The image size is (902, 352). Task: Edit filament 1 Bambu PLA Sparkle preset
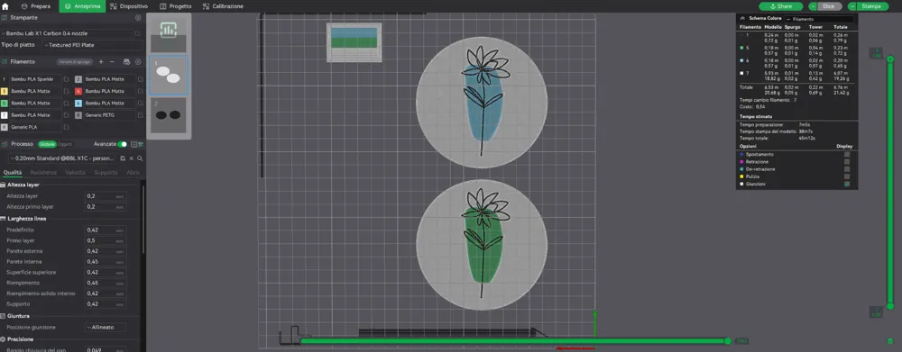[67, 79]
